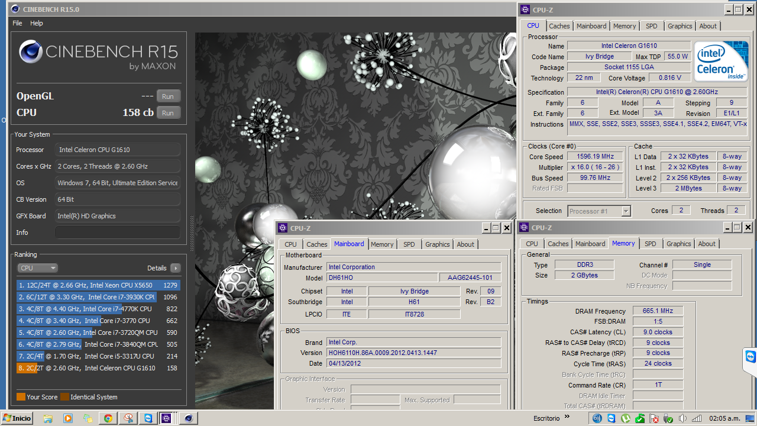This screenshot has height=426, width=757.
Task: Click CPU-Z title icon in CPU window
Action: (525, 9)
